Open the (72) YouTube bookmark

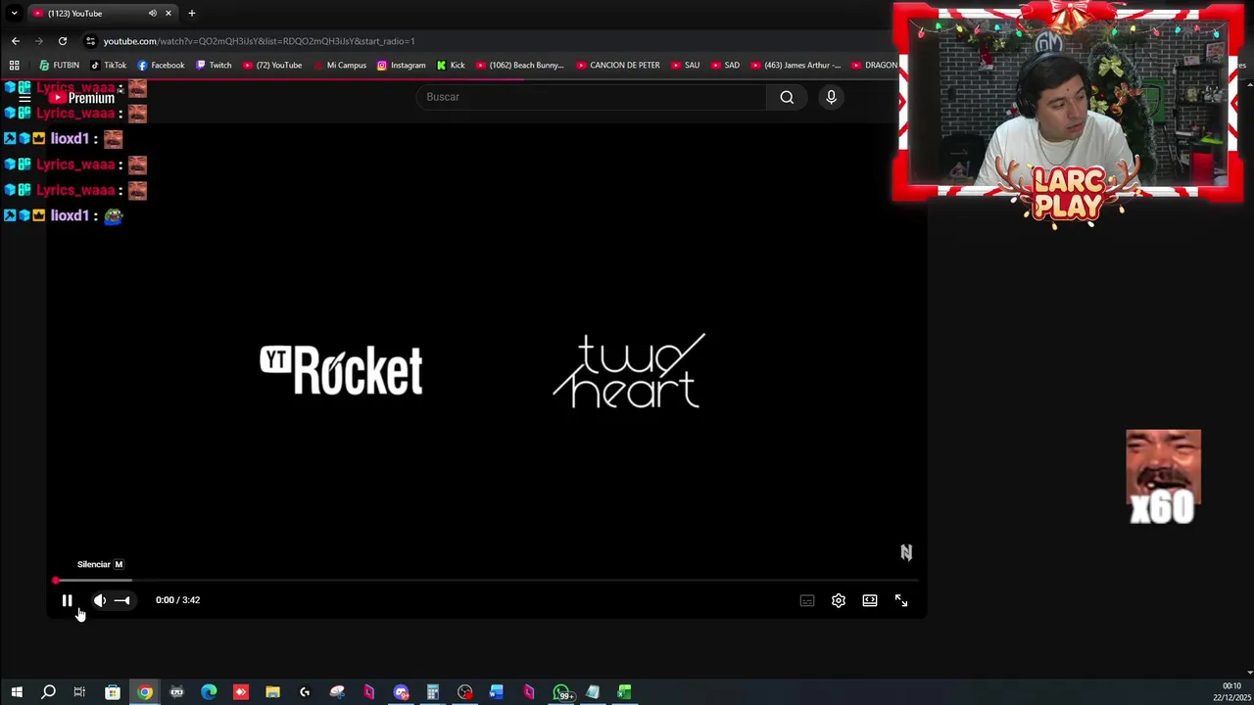(x=271, y=66)
